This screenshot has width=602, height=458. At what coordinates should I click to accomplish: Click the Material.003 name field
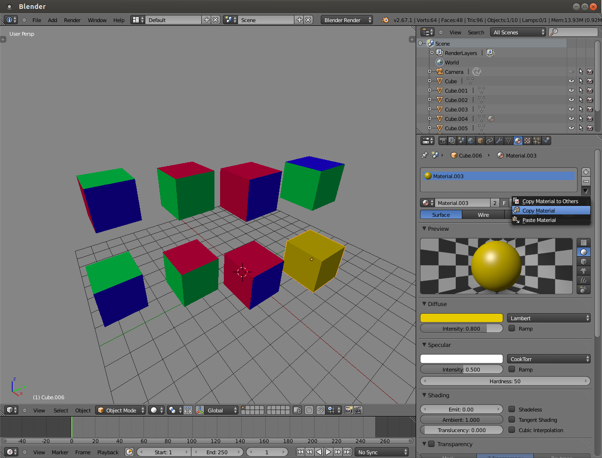[462, 203]
